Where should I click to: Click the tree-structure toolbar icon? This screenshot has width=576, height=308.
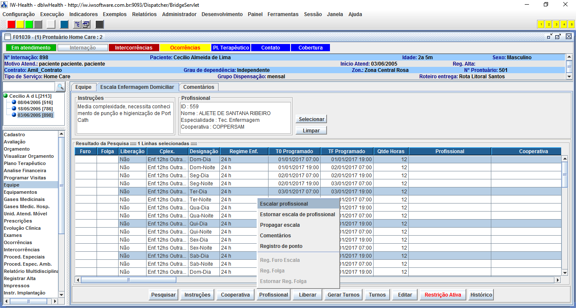(x=77, y=24)
